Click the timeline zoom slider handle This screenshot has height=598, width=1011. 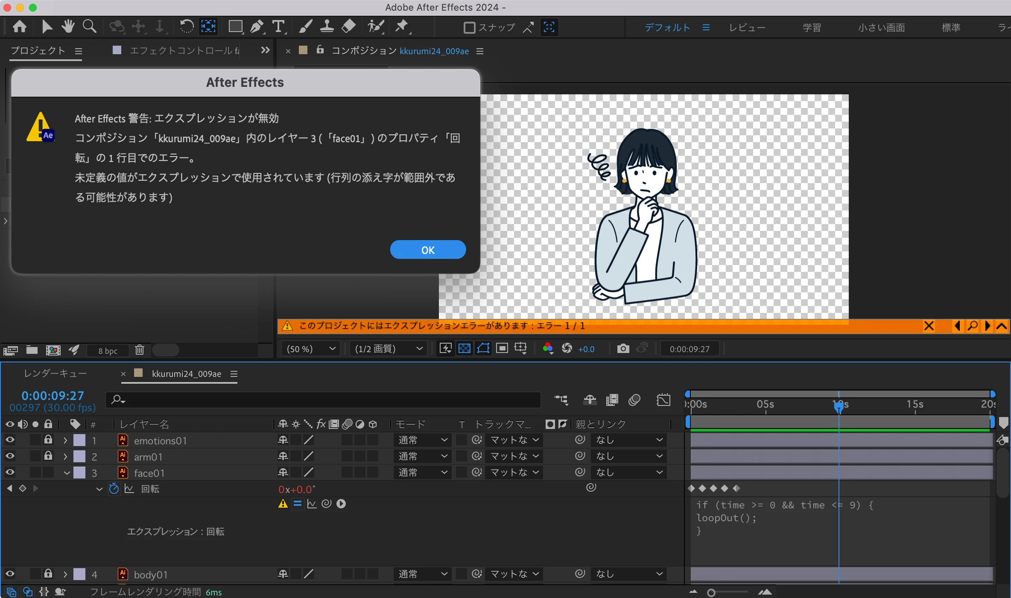pyautogui.click(x=711, y=592)
